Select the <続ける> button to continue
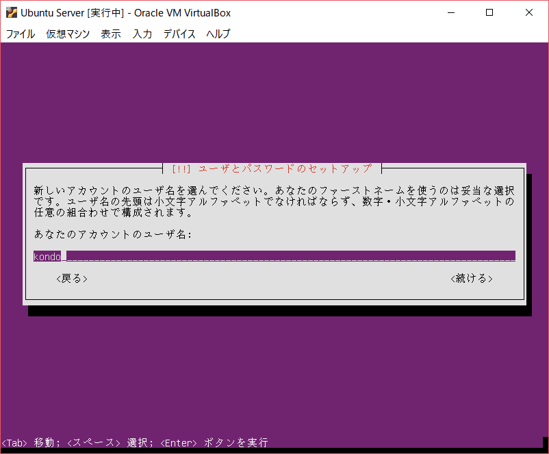 (x=471, y=278)
